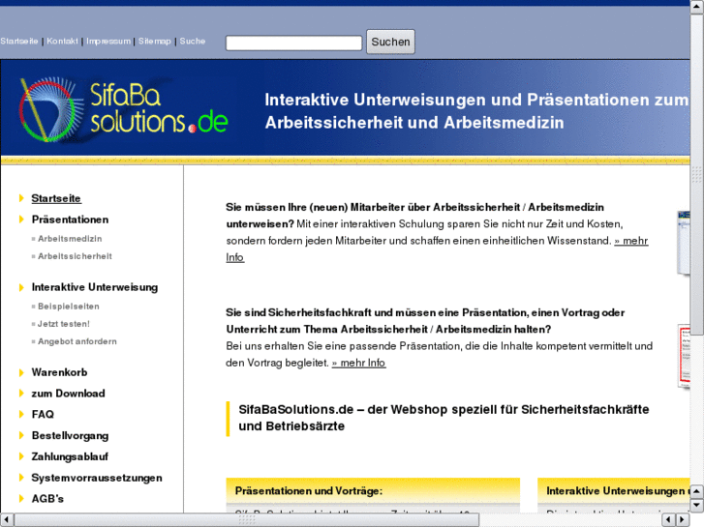The image size is (704, 527).
Task: Open Kontakt in the top navigation
Action: pyautogui.click(x=62, y=42)
